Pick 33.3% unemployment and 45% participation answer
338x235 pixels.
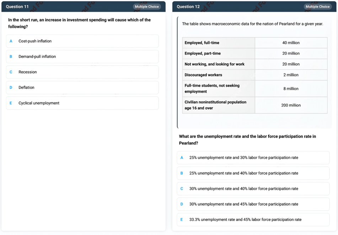click(253, 220)
